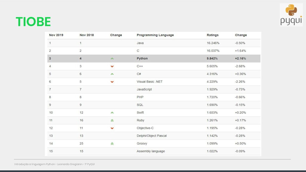Click the double up arrow in Ruby row
The width and height of the screenshot is (306, 172).
coord(112,120)
